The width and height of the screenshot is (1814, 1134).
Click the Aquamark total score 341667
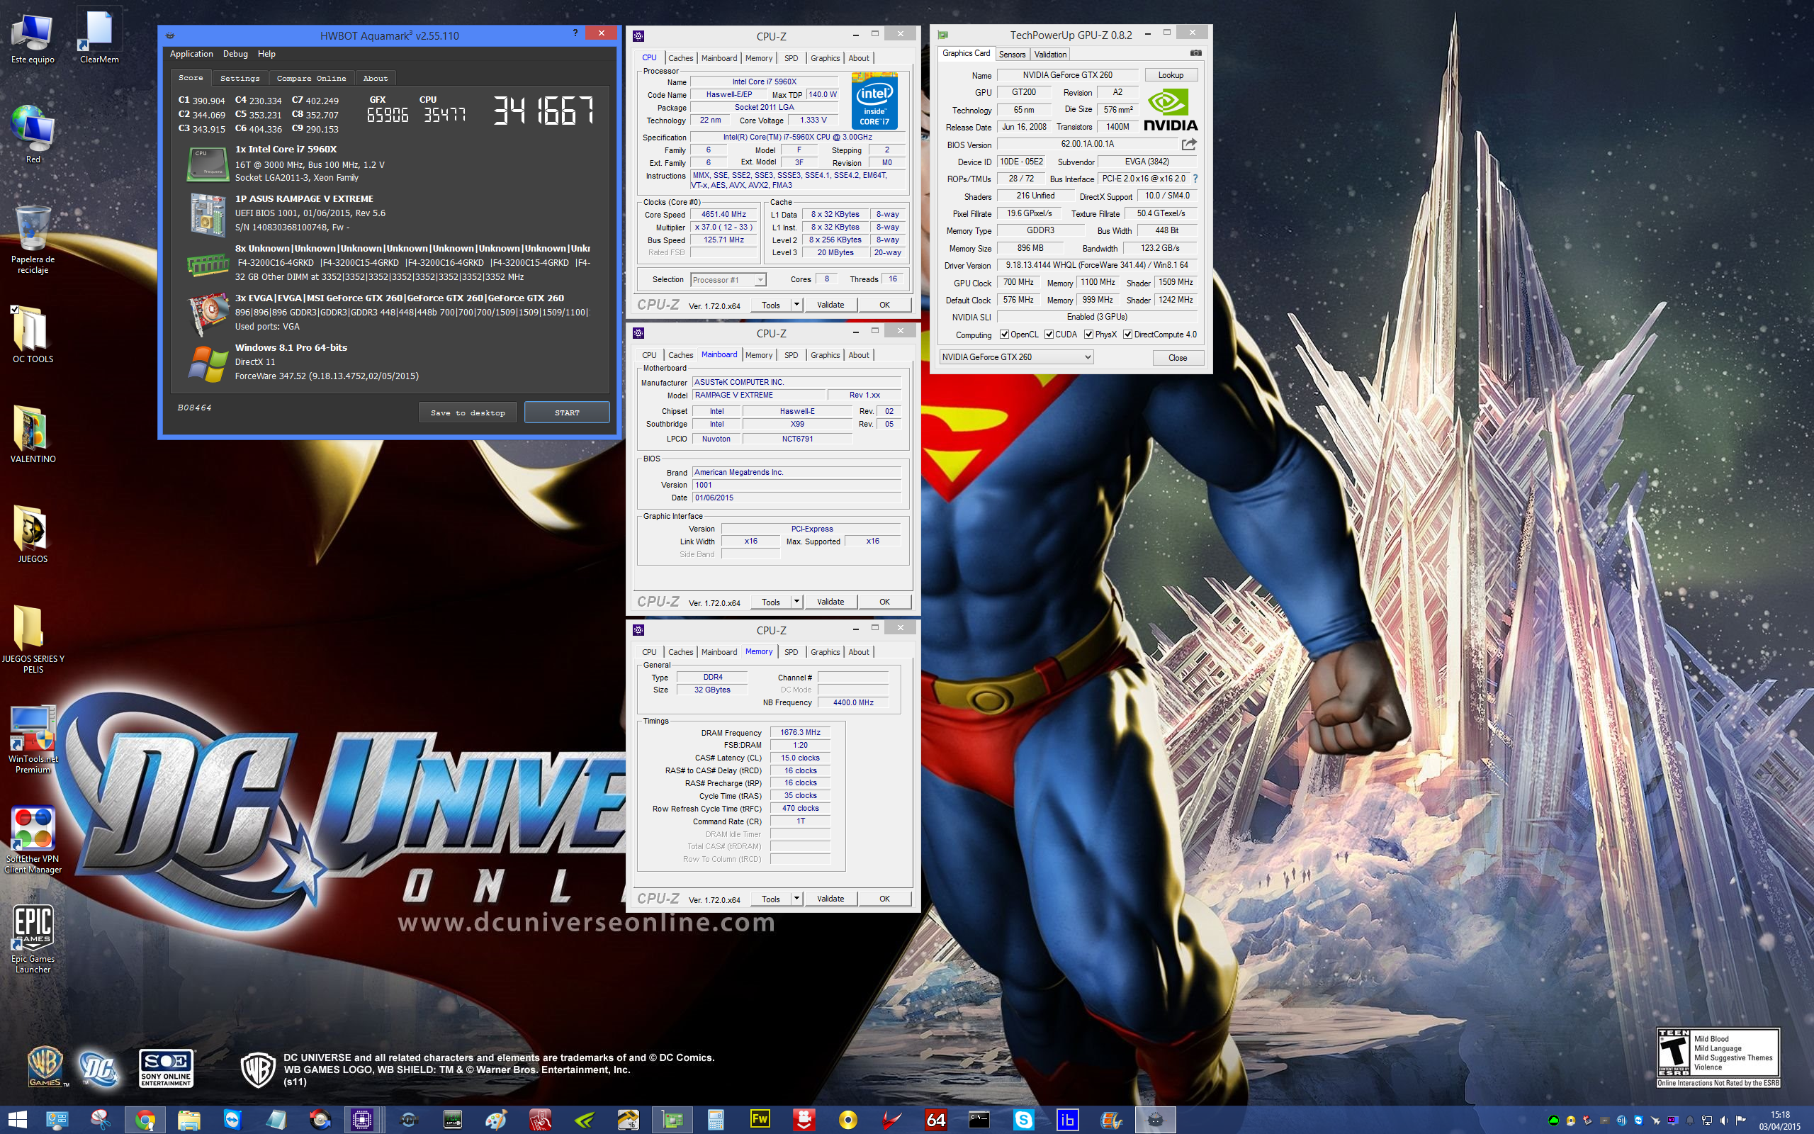click(543, 111)
